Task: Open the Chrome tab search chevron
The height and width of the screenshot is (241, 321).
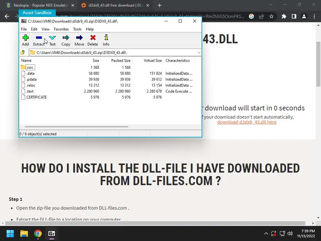Action: [x=271, y=4]
